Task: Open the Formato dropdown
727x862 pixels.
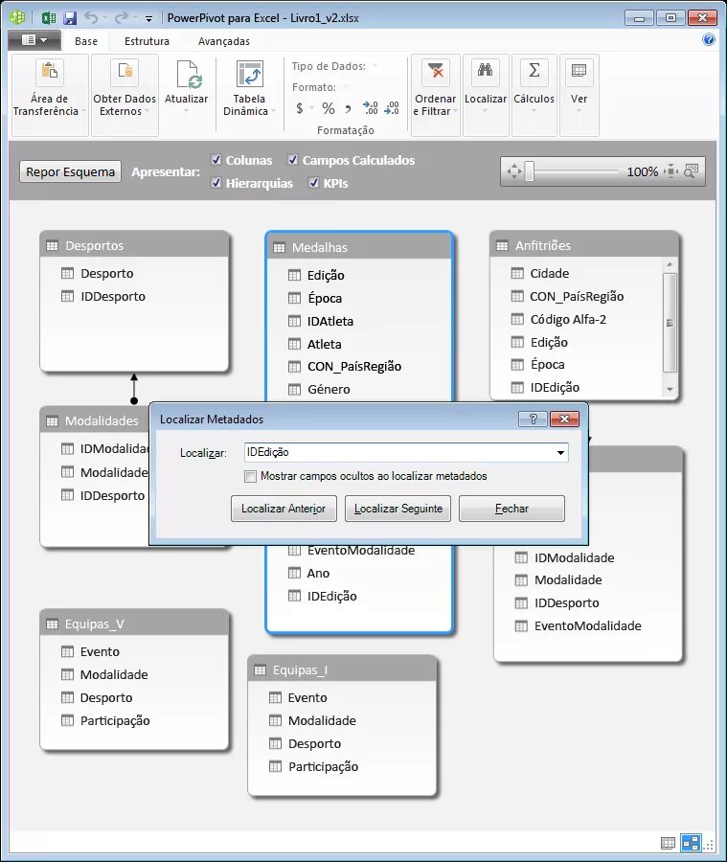Action: pos(346,87)
